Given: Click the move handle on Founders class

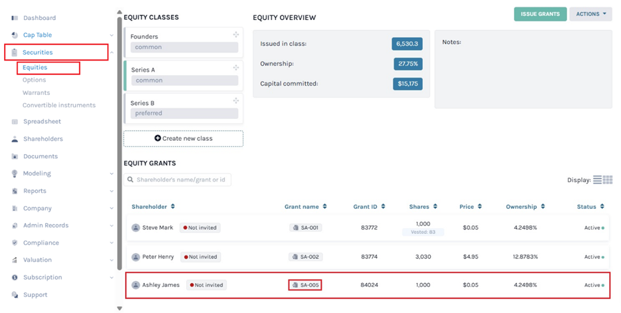Looking at the screenshot, I should pos(235,35).
